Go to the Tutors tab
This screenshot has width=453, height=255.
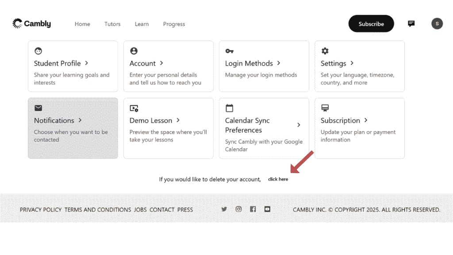point(112,24)
